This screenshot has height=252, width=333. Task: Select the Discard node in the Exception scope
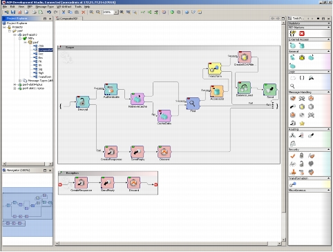(133, 183)
